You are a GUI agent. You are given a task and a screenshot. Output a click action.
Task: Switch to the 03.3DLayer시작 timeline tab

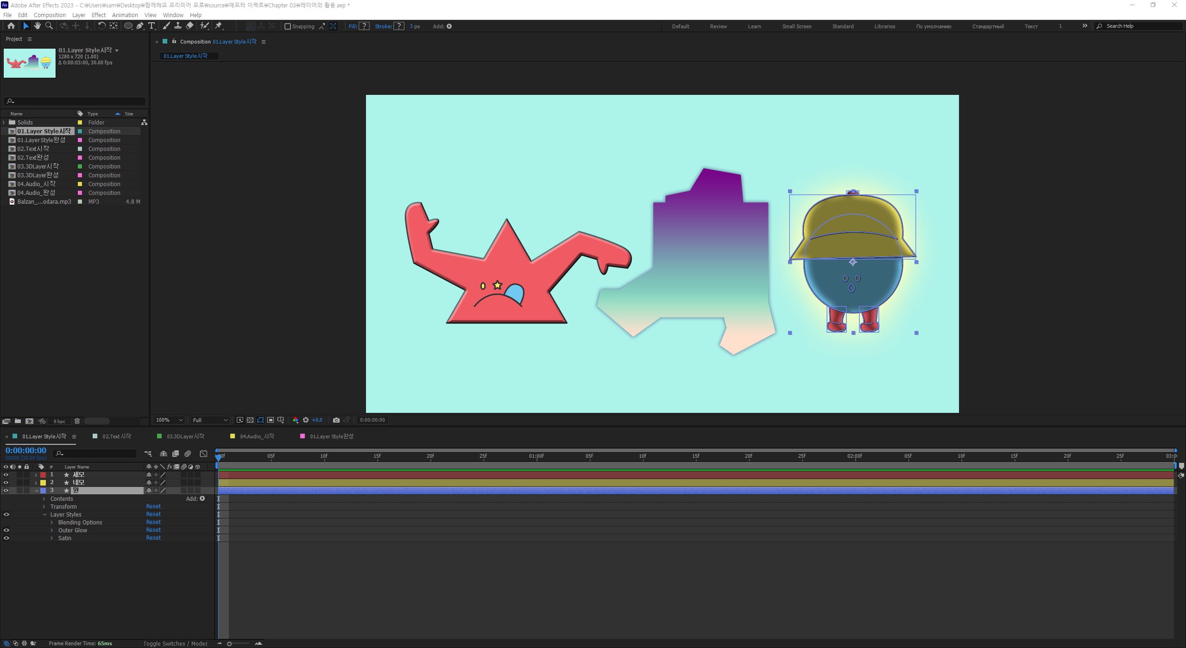point(185,436)
